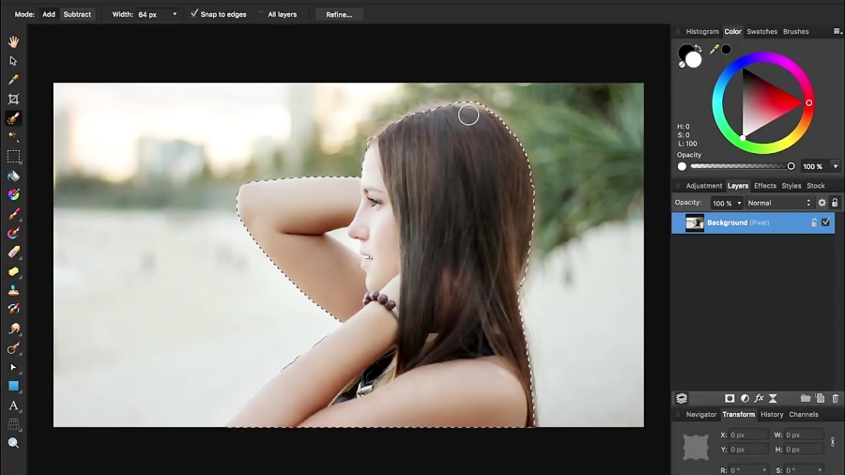Select the Undo Brush tool
The width and height of the screenshot is (845, 475).
click(x=13, y=309)
